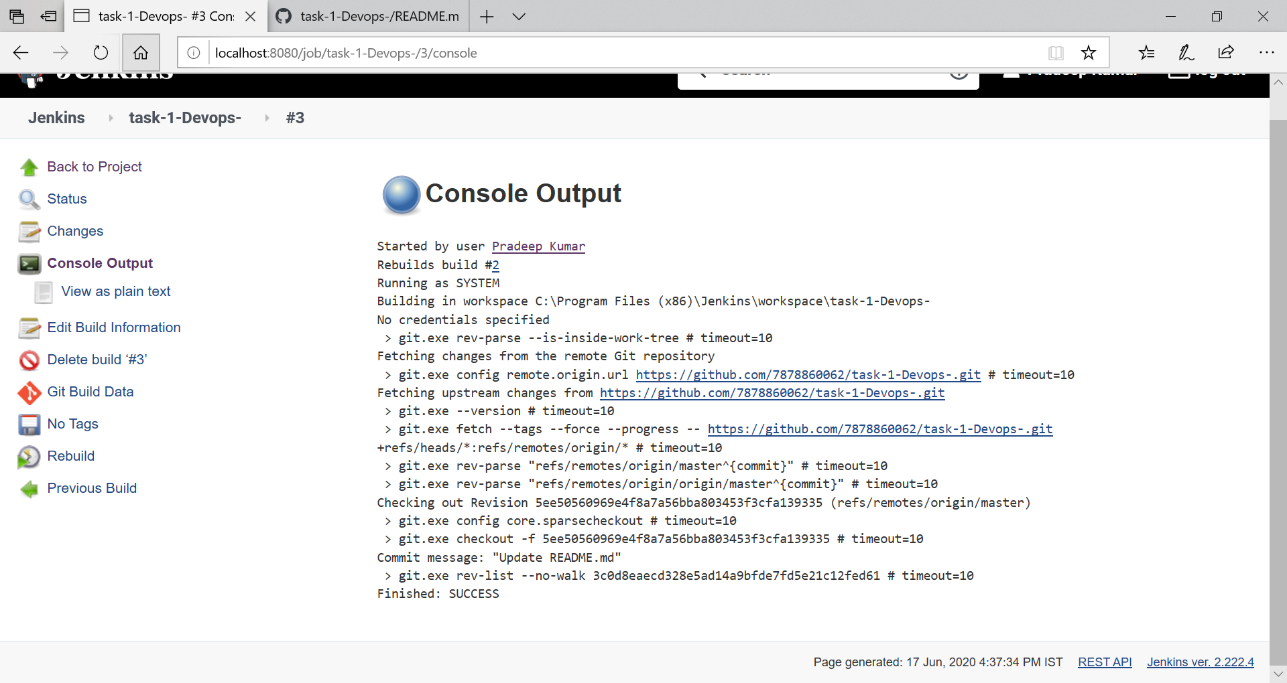The height and width of the screenshot is (683, 1287).
Task: Open the browser Settings and more menu
Action: point(1266,52)
